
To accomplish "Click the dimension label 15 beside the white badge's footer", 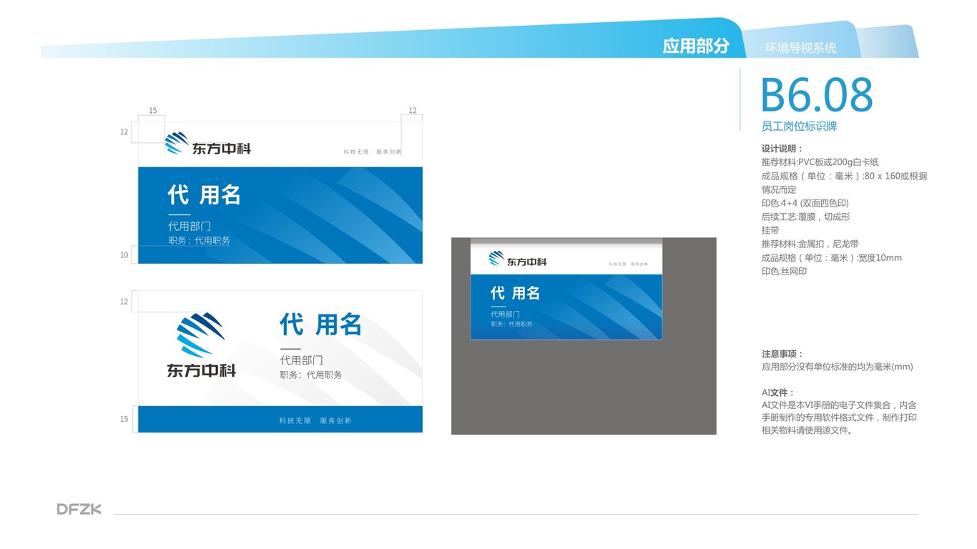I will [124, 419].
